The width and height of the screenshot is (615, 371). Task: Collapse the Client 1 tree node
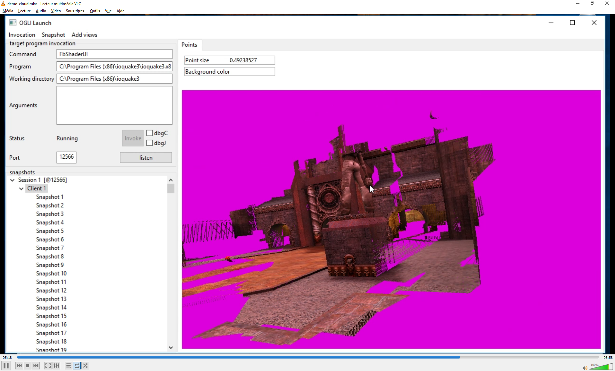point(21,189)
